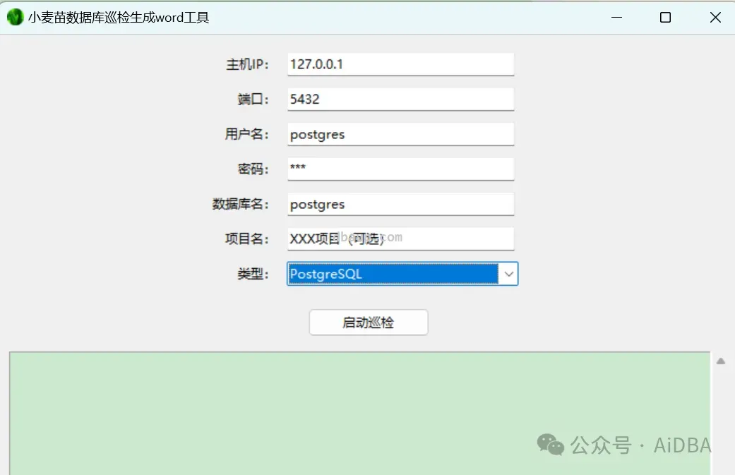This screenshot has width=735, height=475.
Task: Click the 主机IP input field
Action: 401,64
